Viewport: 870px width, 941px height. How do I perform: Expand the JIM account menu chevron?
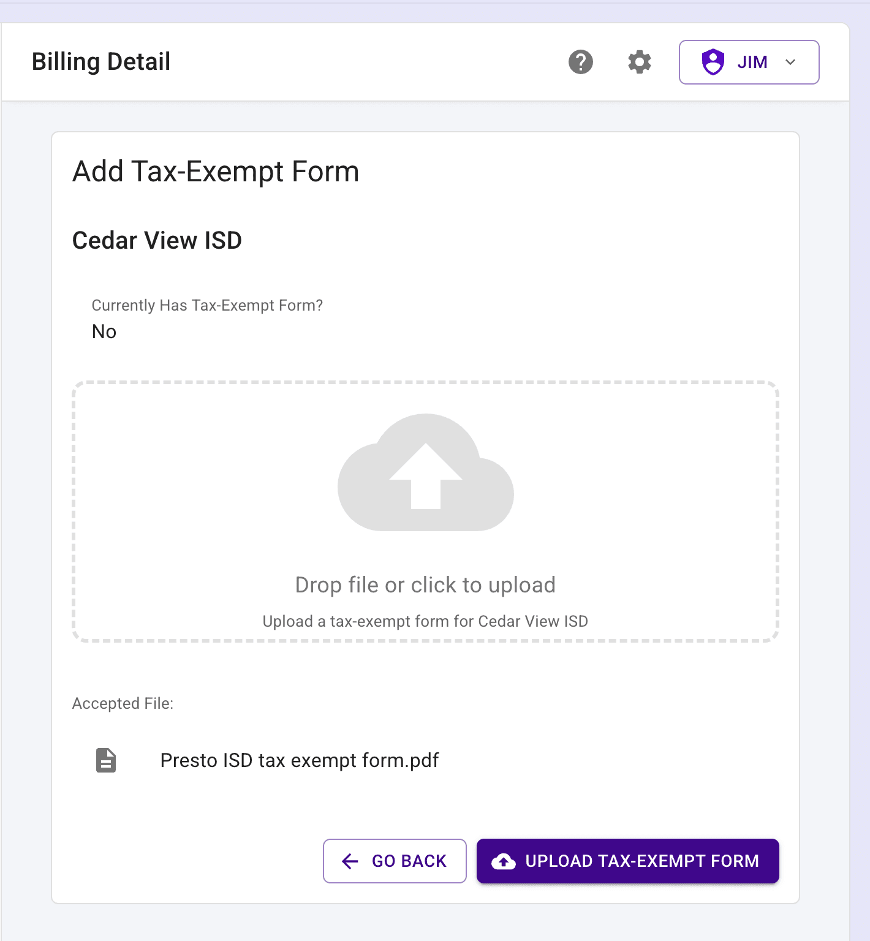tap(790, 62)
